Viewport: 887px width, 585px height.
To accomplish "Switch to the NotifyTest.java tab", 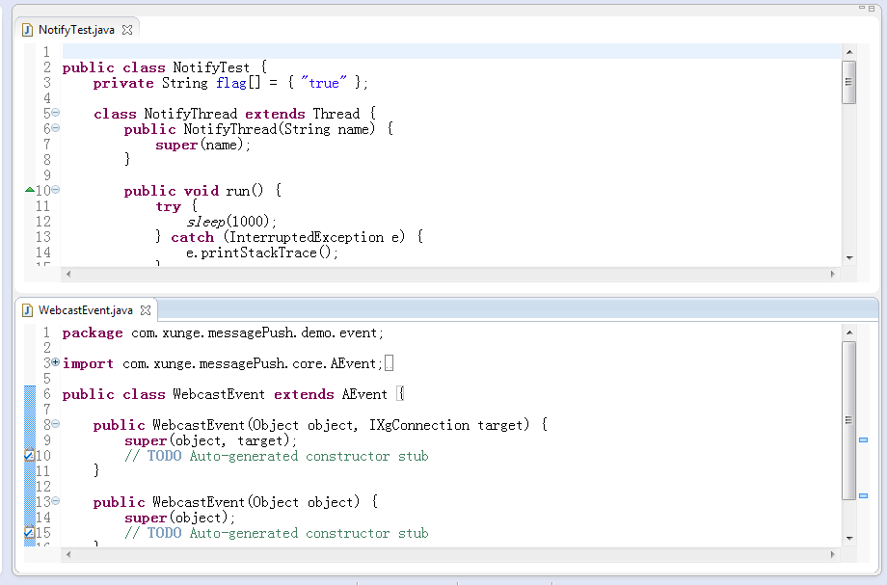I will [76, 30].
